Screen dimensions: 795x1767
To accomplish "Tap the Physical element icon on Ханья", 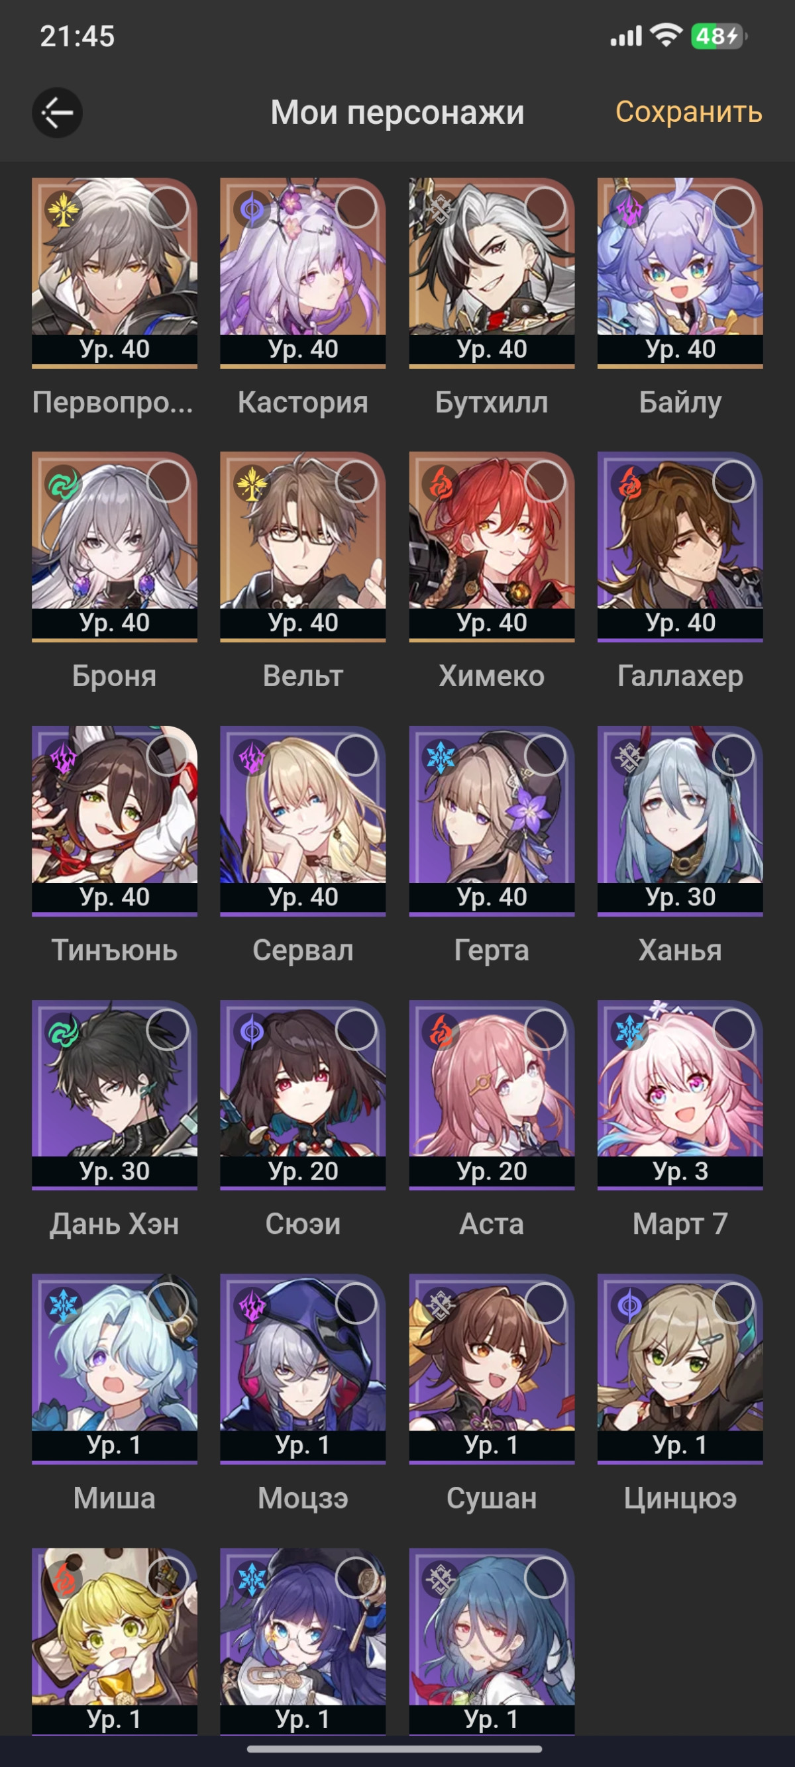I will (629, 757).
